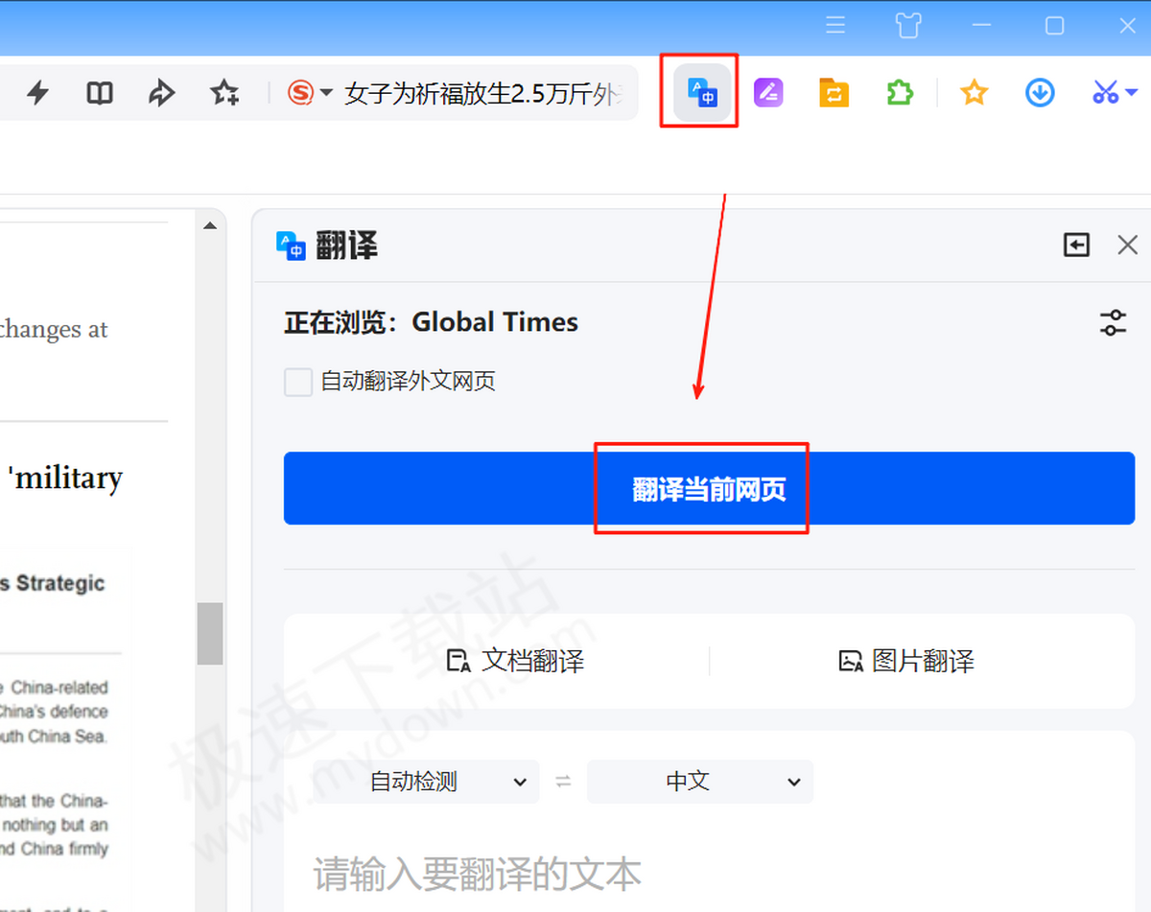The height and width of the screenshot is (912, 1151).
Task: Open translation settings via sliders icon
Action: coord(1113,323)
